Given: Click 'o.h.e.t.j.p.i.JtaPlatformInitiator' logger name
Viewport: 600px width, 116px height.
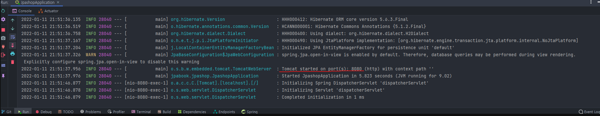Looking at the screenshot, I should click(215, 40).
